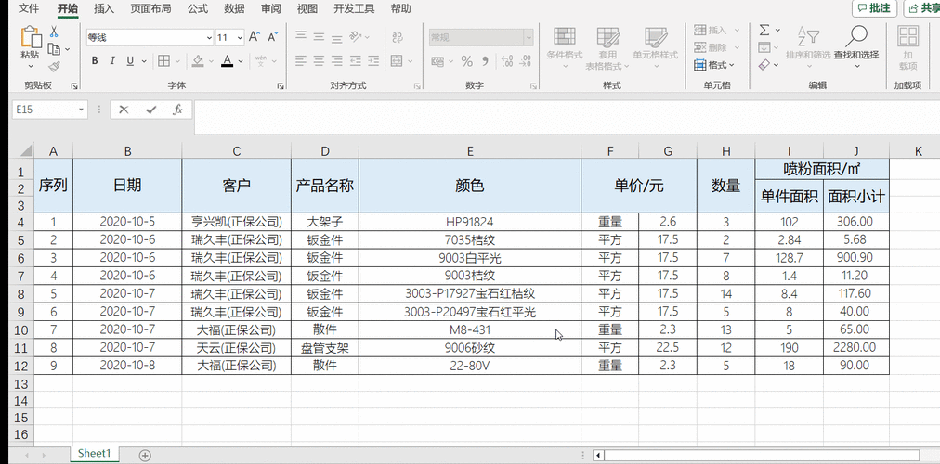Click the Clear eraser icon

click(x=764, y=65)
